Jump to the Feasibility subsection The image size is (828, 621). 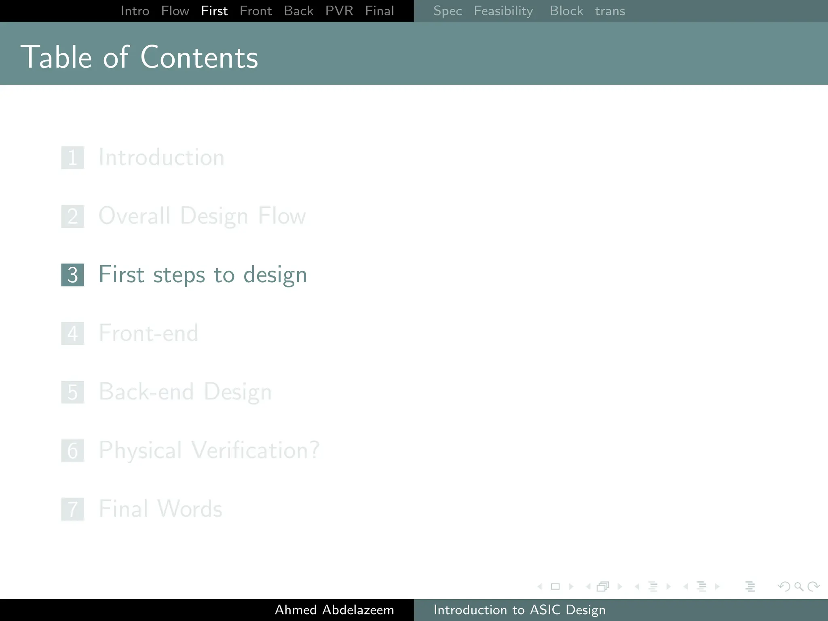coord(503,11)
